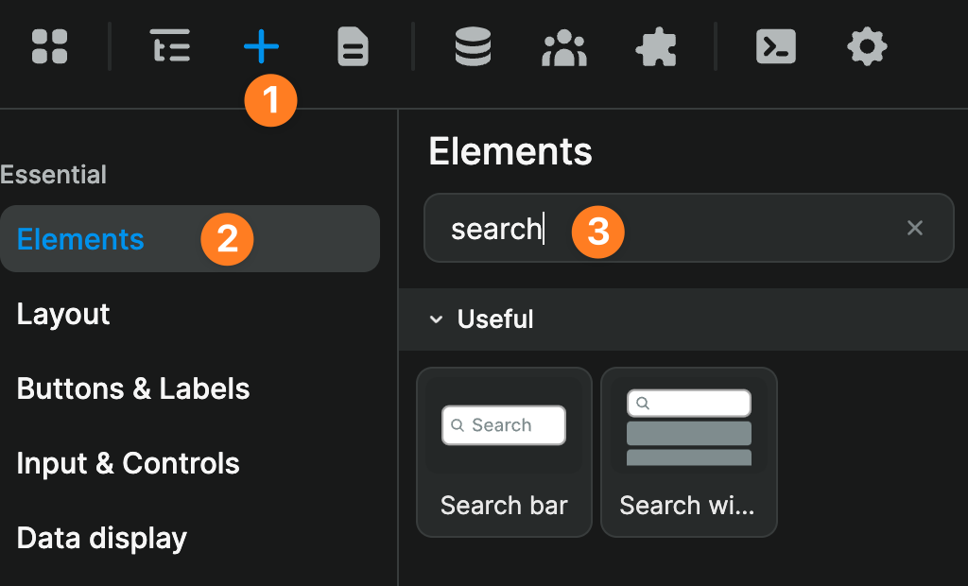Select the page document icon
Image resolution: width=968 pixels, height=586 pixels.
352,46
